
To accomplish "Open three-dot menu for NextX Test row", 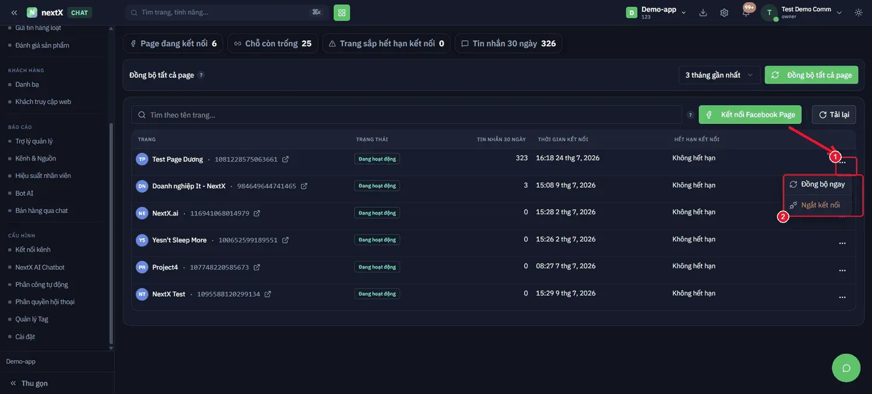I will pyautogui.click(x=842, y=297).
